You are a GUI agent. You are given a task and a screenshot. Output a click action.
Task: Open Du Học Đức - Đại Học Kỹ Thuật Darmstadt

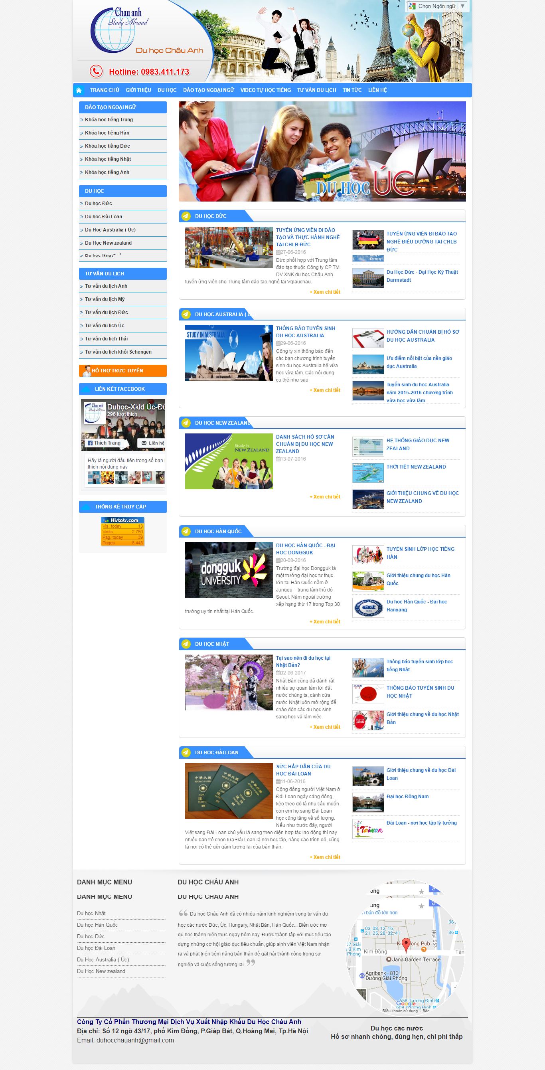pos(422,276)
